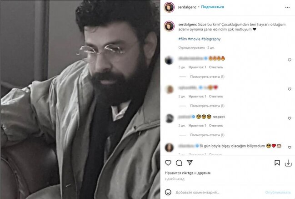
Task: Open comments via speech bubble icon
Action: (179, 163)
